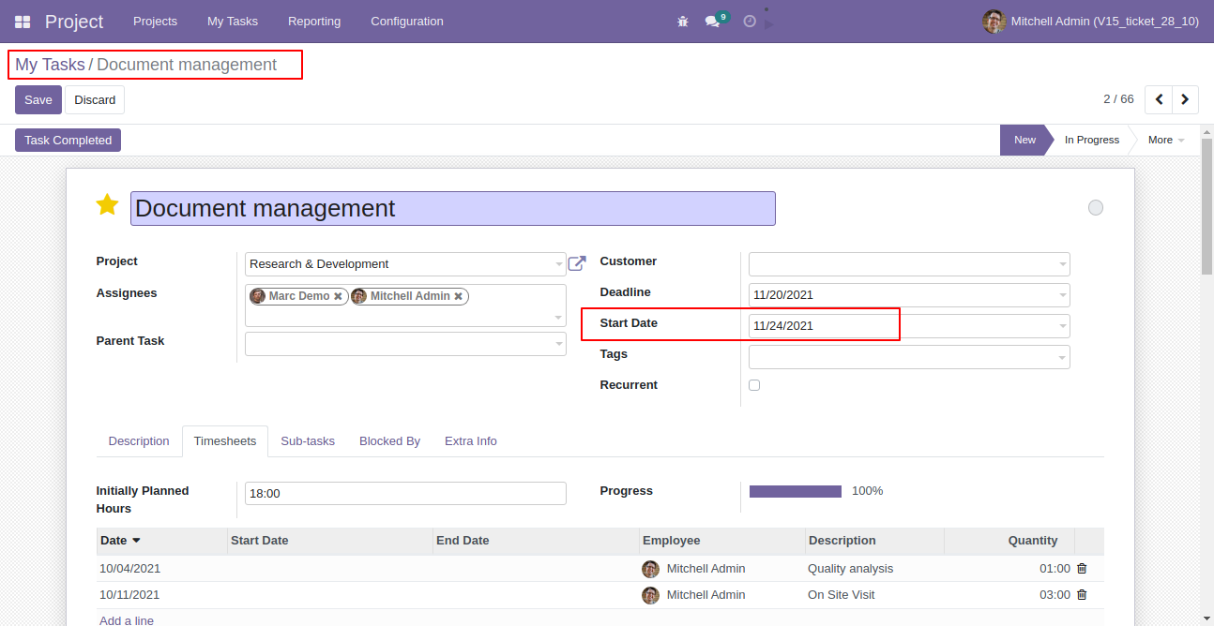
Task: Open Research & Development project external link
Action: coord(577,264)
